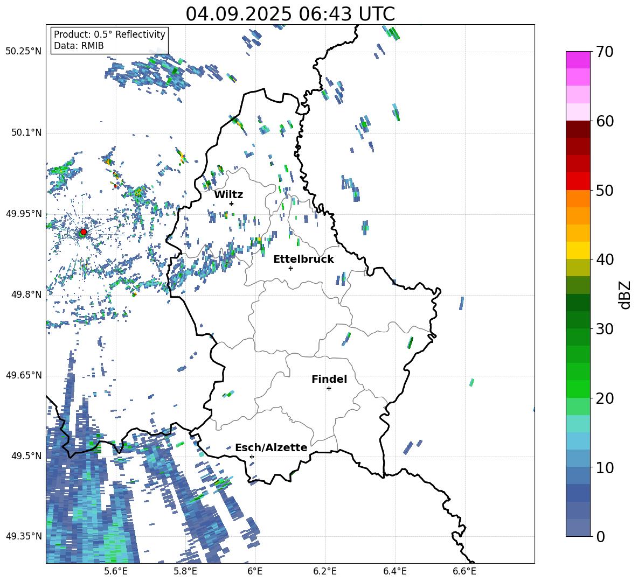Click the 10 tick on colorbar
638x582 pixels.
605,467
